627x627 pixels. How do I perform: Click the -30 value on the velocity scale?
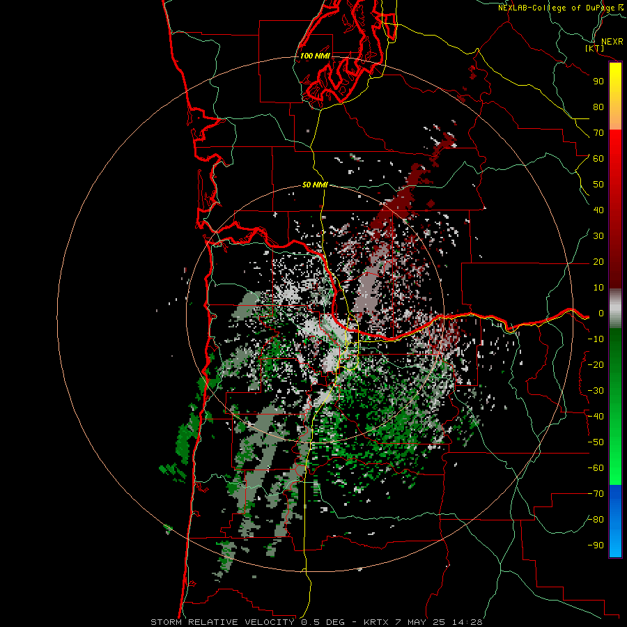596,391
